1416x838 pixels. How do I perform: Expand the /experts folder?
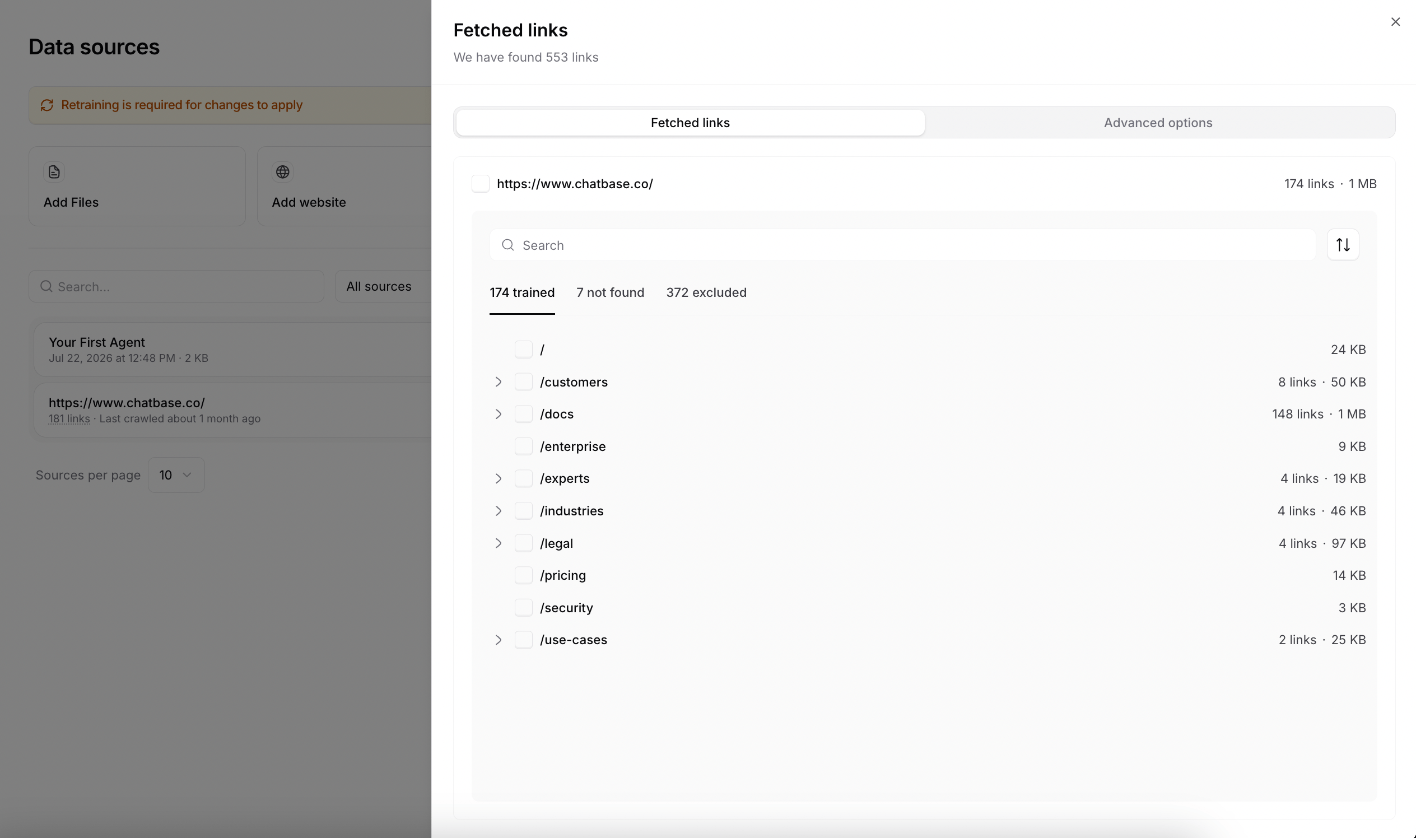pos(498,478)
